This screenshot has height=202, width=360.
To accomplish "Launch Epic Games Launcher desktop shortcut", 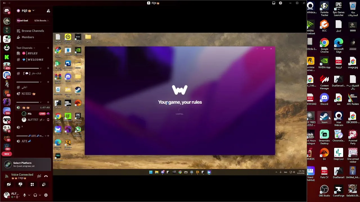I will [339, 9].
